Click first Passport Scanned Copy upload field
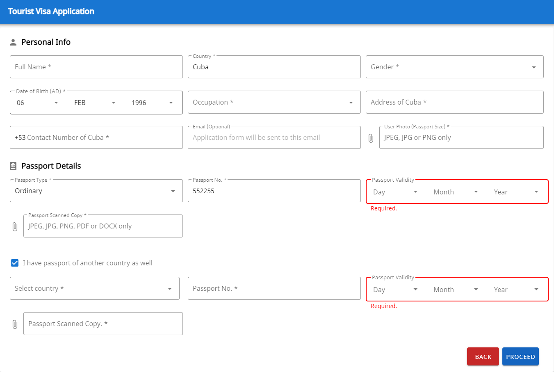Screen dimensions: 554x372 coord(103,226)
